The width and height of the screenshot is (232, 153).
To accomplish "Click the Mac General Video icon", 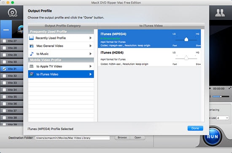I will coord(32,46).
